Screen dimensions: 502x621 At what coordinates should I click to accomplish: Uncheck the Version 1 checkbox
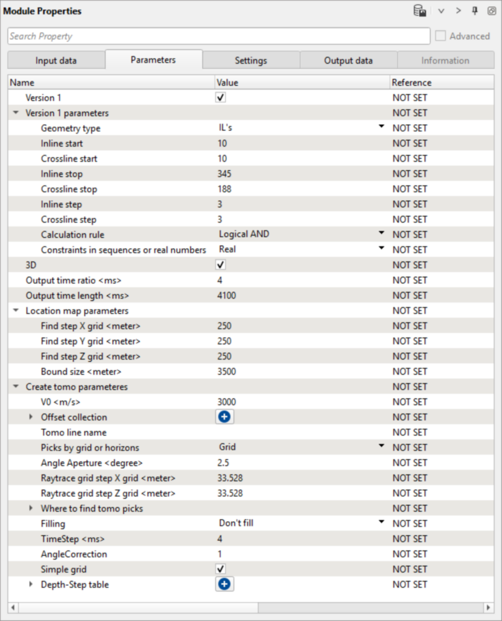[x=221, y=98]
